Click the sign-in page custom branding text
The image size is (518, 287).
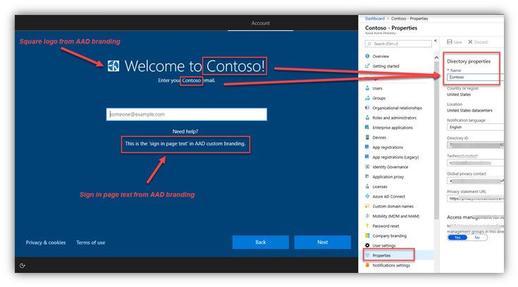(185, 144)
